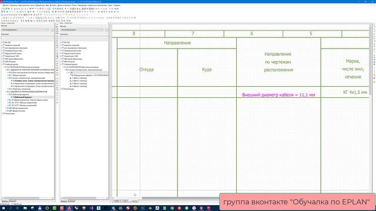Collapse 'Учебный проект' node in right tree
This screenshot has height=211, width=376.
click(61, 64)
